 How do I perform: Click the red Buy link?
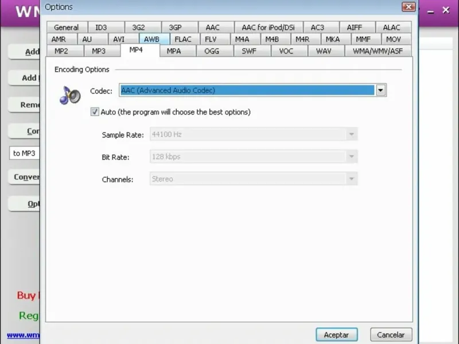[x=28, y=295]
